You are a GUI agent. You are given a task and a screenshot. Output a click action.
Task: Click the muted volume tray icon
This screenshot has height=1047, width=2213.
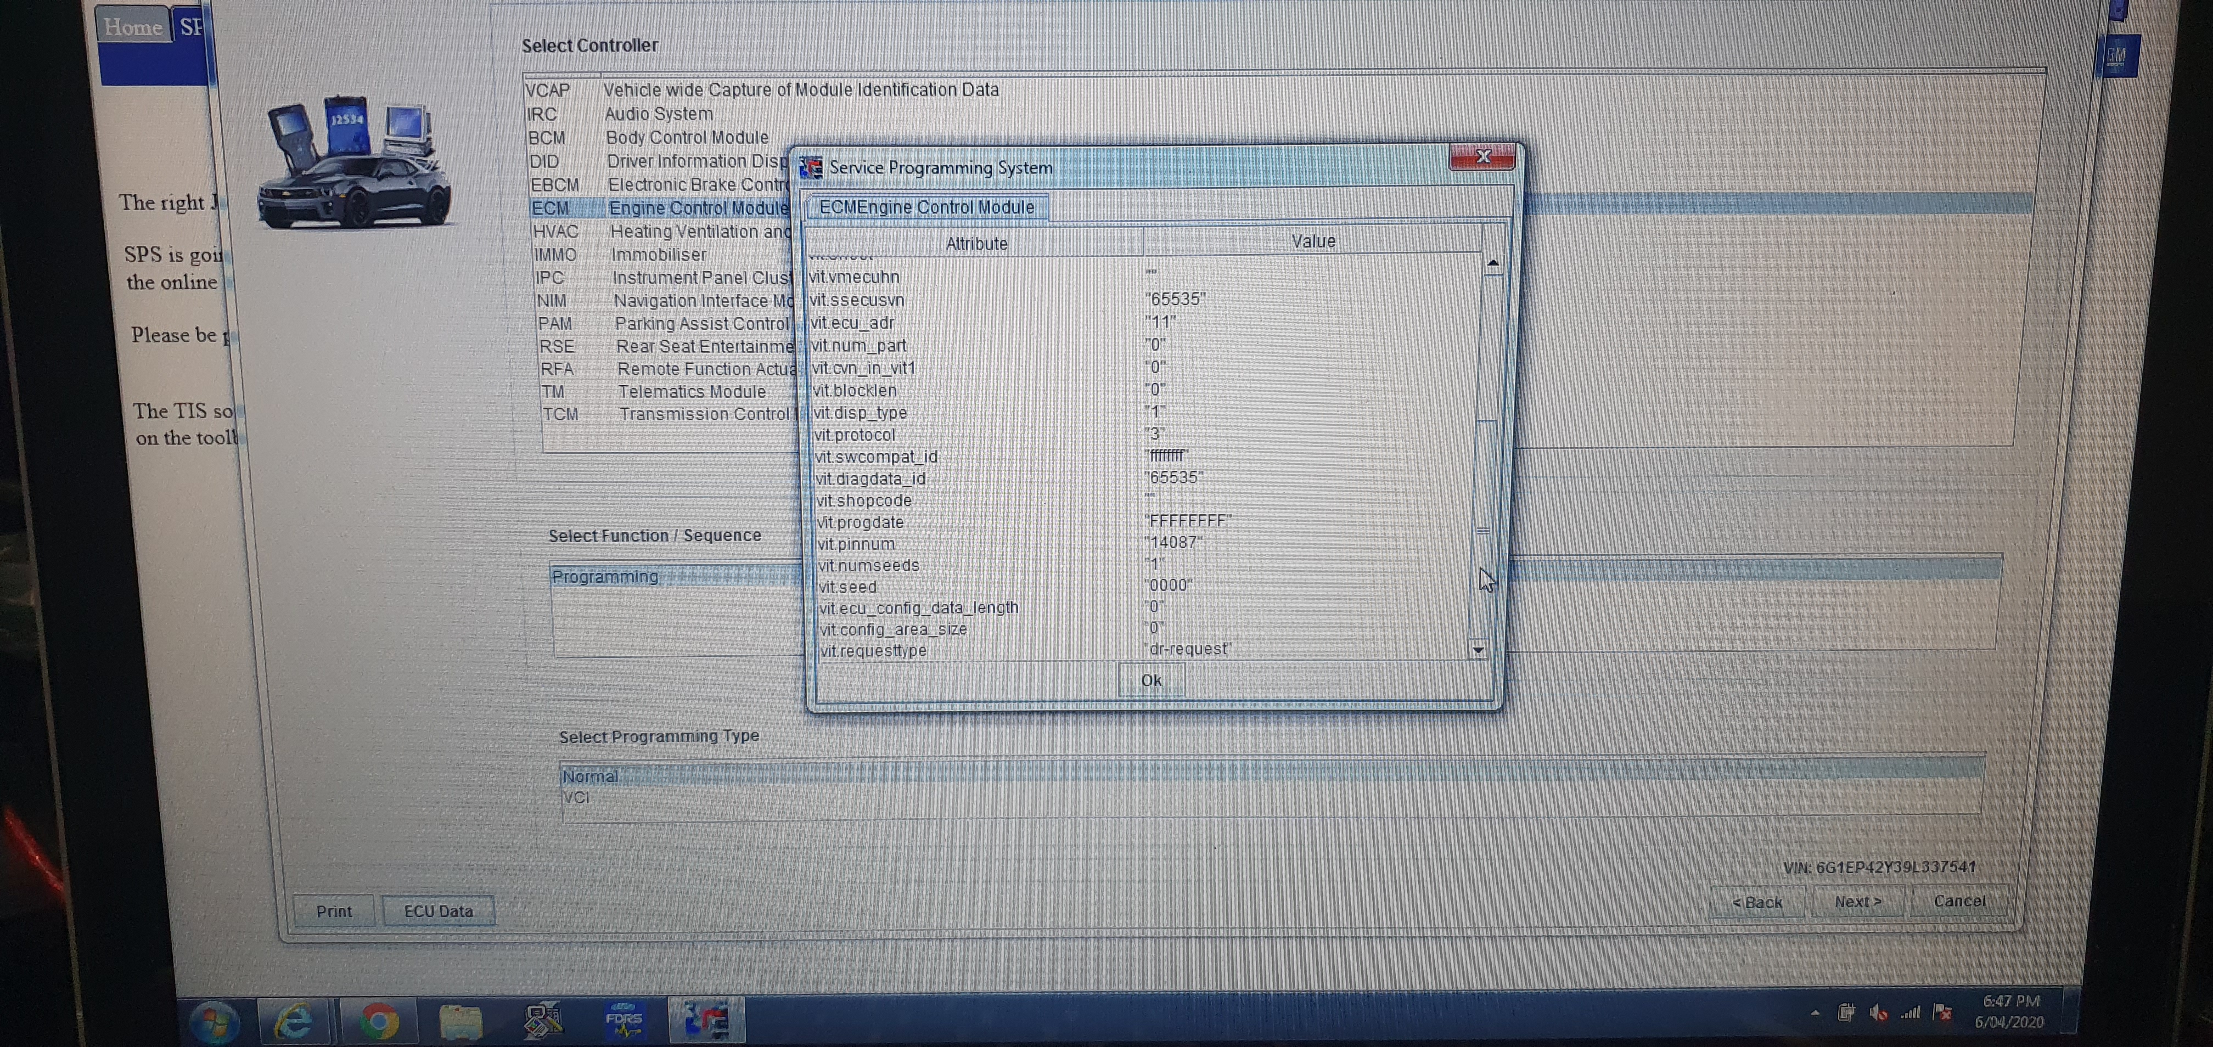tap(1878, 1014)
